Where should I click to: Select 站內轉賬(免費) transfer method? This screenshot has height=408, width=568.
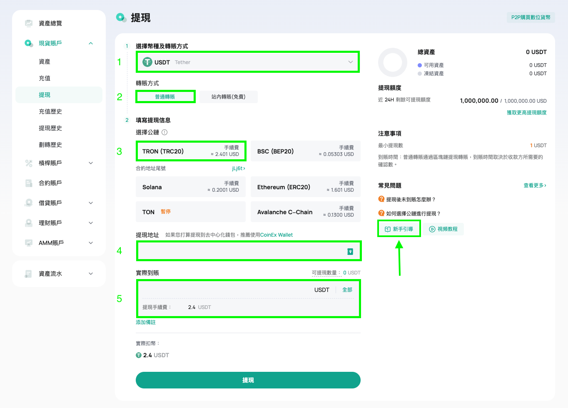pos(229,96)
